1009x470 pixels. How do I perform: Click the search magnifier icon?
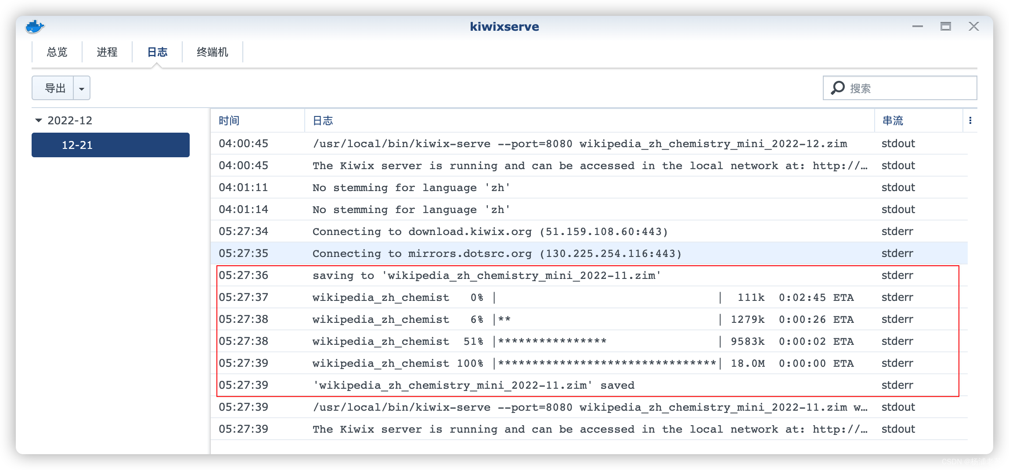(837, 88)
